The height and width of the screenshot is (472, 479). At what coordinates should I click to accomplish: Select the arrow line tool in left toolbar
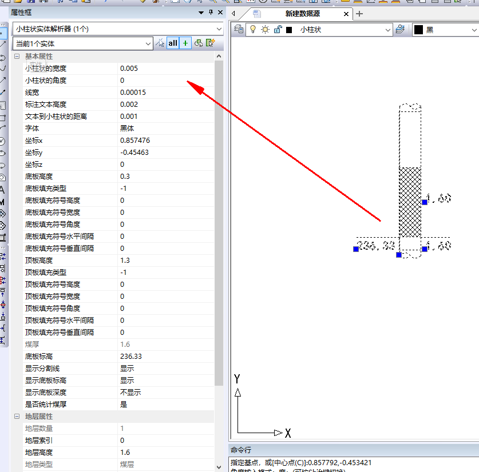pos(3,80)
